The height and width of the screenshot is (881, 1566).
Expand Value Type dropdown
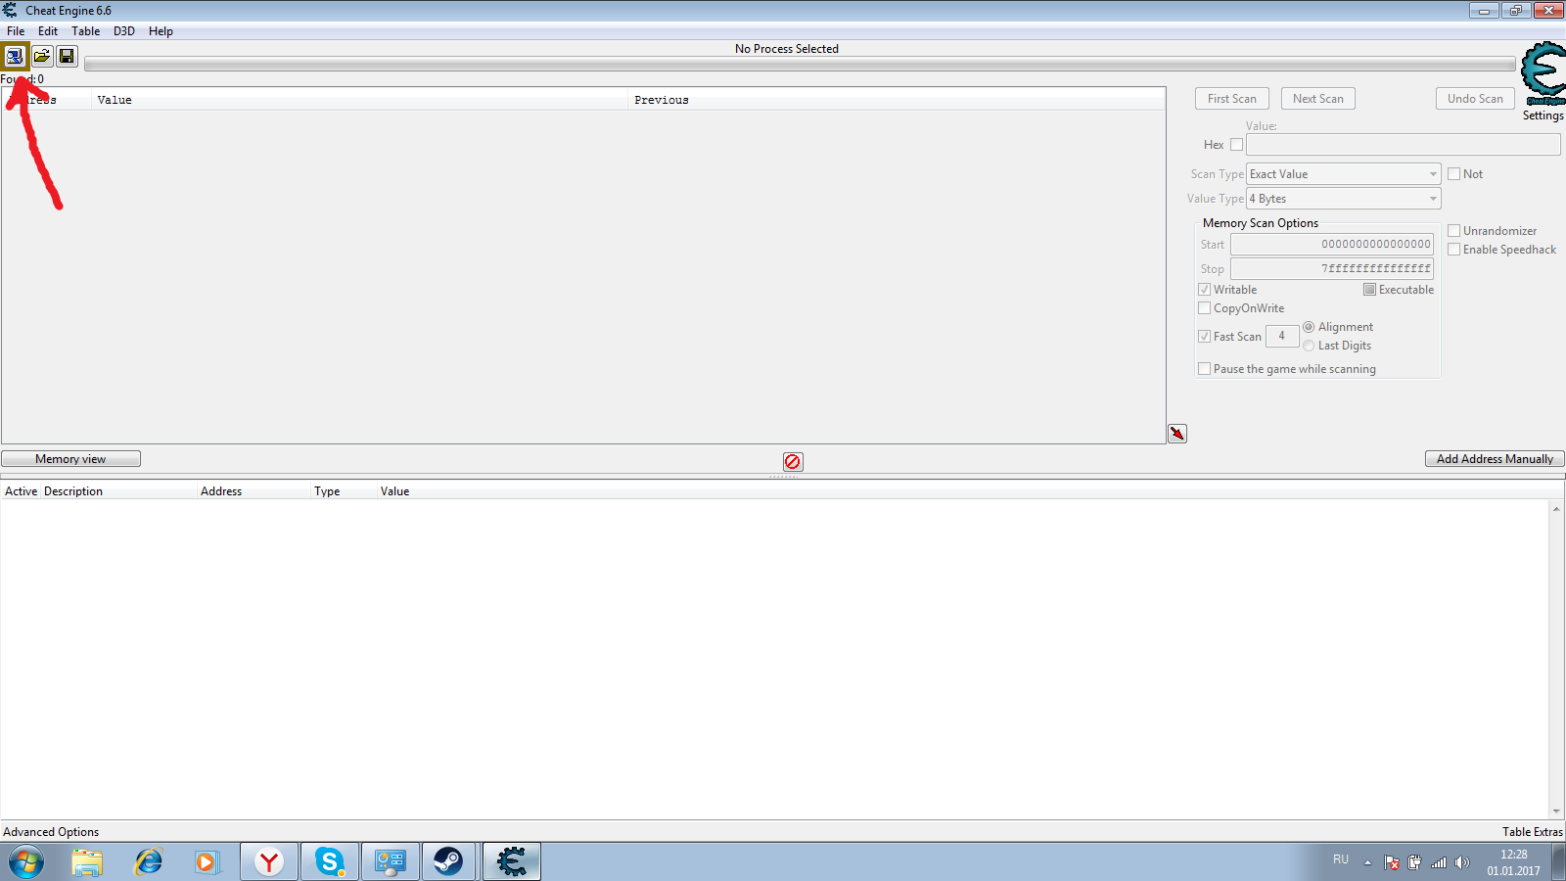point(1344,199)
